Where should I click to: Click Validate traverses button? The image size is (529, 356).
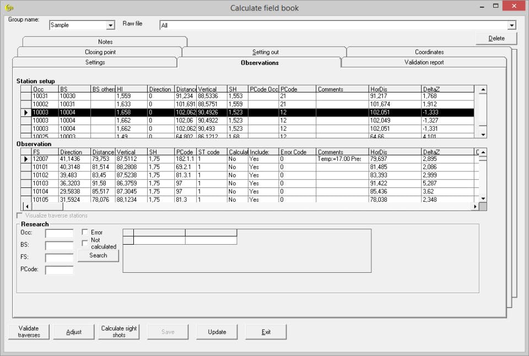point(29,332)
